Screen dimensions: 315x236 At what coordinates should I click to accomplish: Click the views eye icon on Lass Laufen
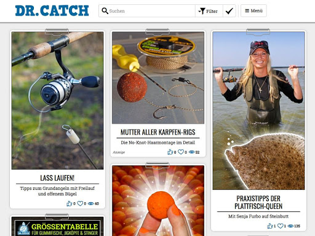pos(90,203)
